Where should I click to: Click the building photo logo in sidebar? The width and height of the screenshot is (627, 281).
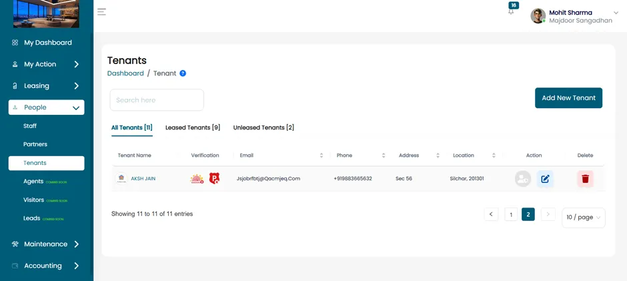point(46,13)
